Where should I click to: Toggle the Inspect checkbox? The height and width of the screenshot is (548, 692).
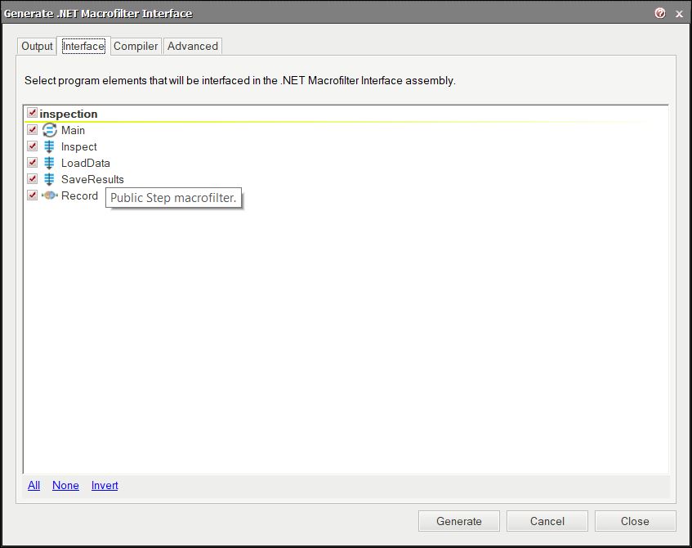pyautogui.click(x=32, y=146)
